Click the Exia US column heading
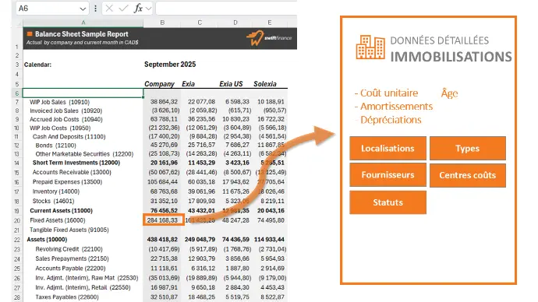 tap(231, 84)
